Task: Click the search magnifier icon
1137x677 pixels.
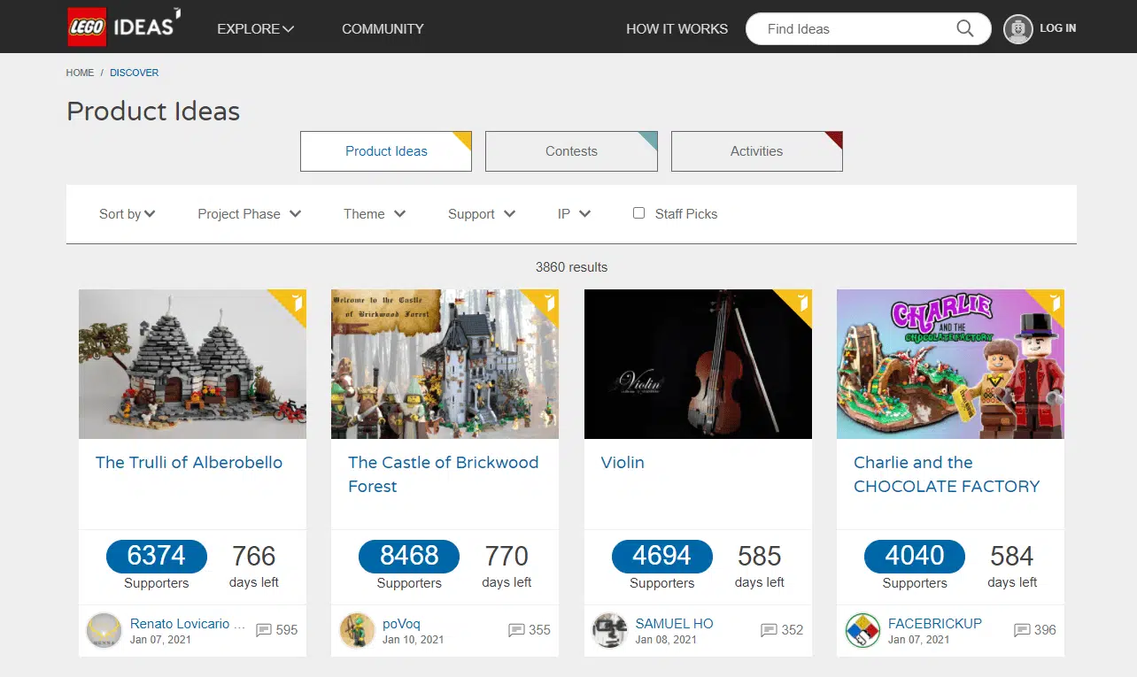Action: (964, 28)
